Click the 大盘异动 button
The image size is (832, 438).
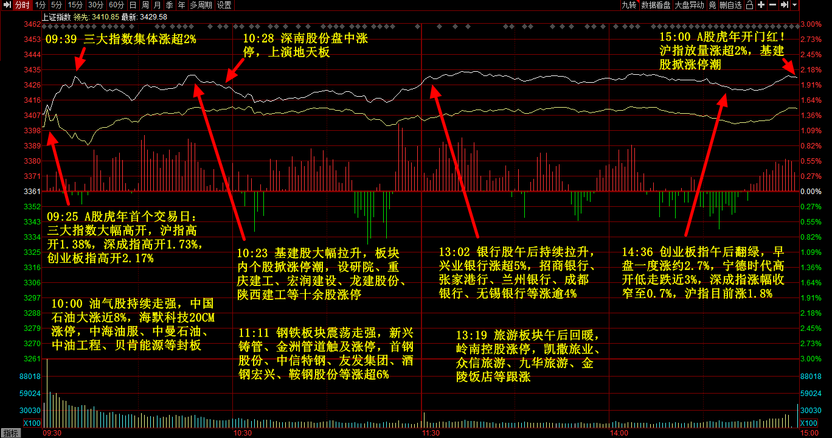pyautogui.click(x=689, y=5)
